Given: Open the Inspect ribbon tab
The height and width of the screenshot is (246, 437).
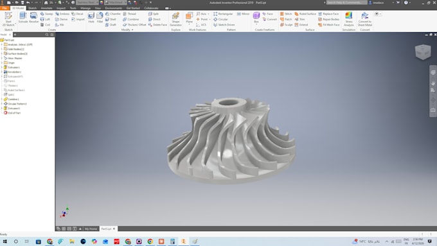Looking at the screenshot, I should [61, 8].
